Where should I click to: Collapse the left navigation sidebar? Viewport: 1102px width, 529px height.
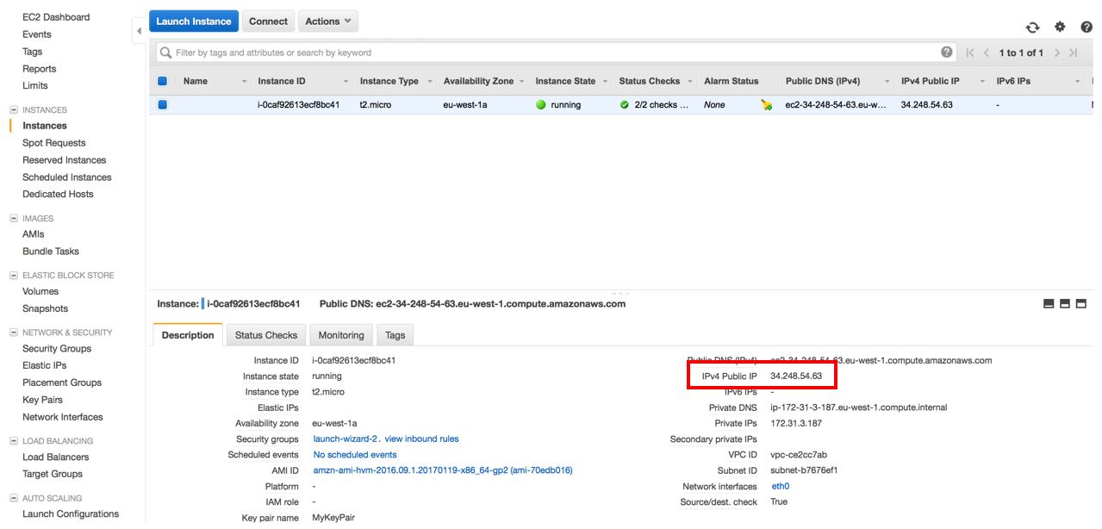(x=139, y=31)
